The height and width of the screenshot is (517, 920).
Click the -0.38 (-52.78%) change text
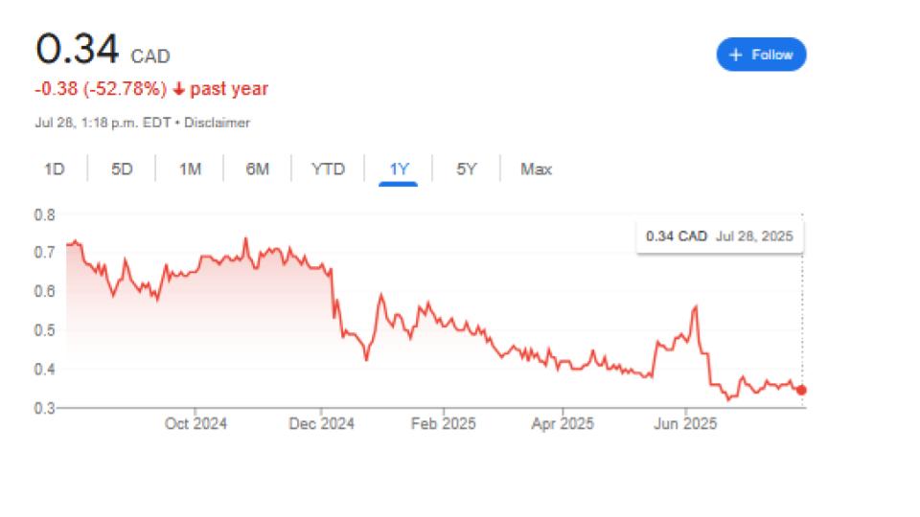click(x=100, y=89)
